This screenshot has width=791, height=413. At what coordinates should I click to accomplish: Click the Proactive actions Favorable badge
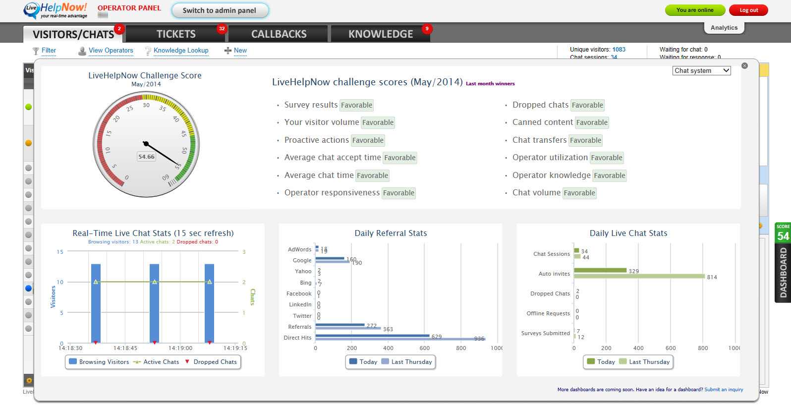click(368, 140)
